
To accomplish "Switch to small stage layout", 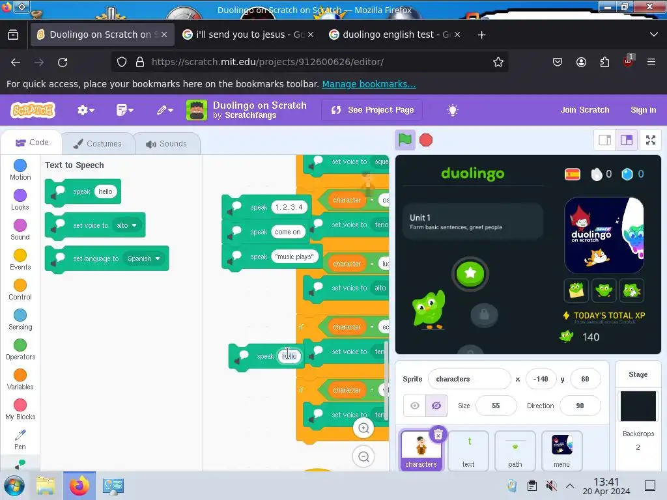I will (604, 140).
